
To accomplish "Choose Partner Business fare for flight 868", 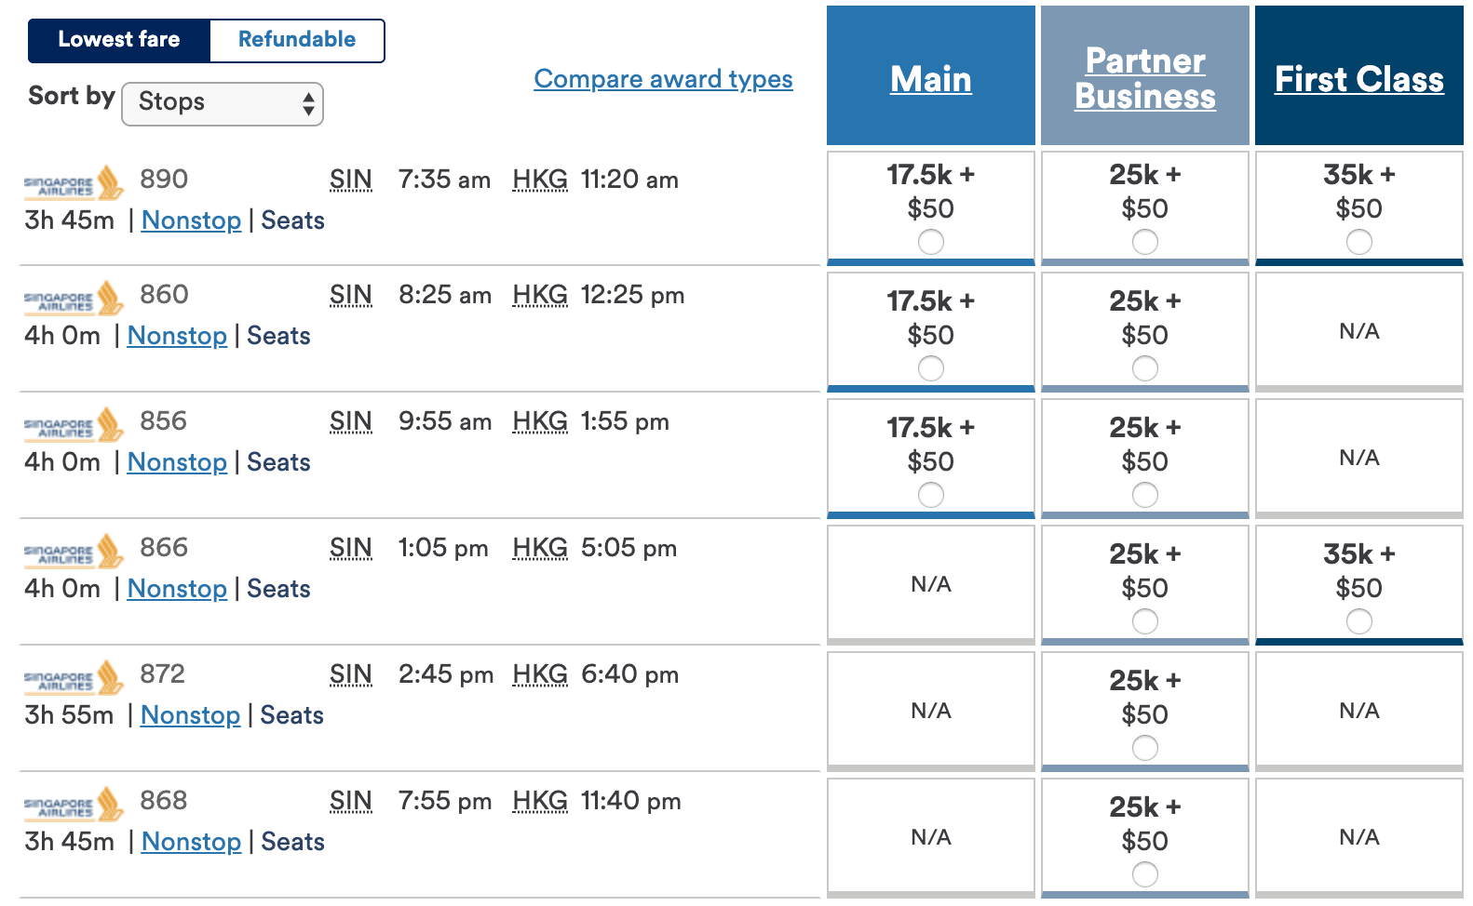I will click(x=1144, y=874).
